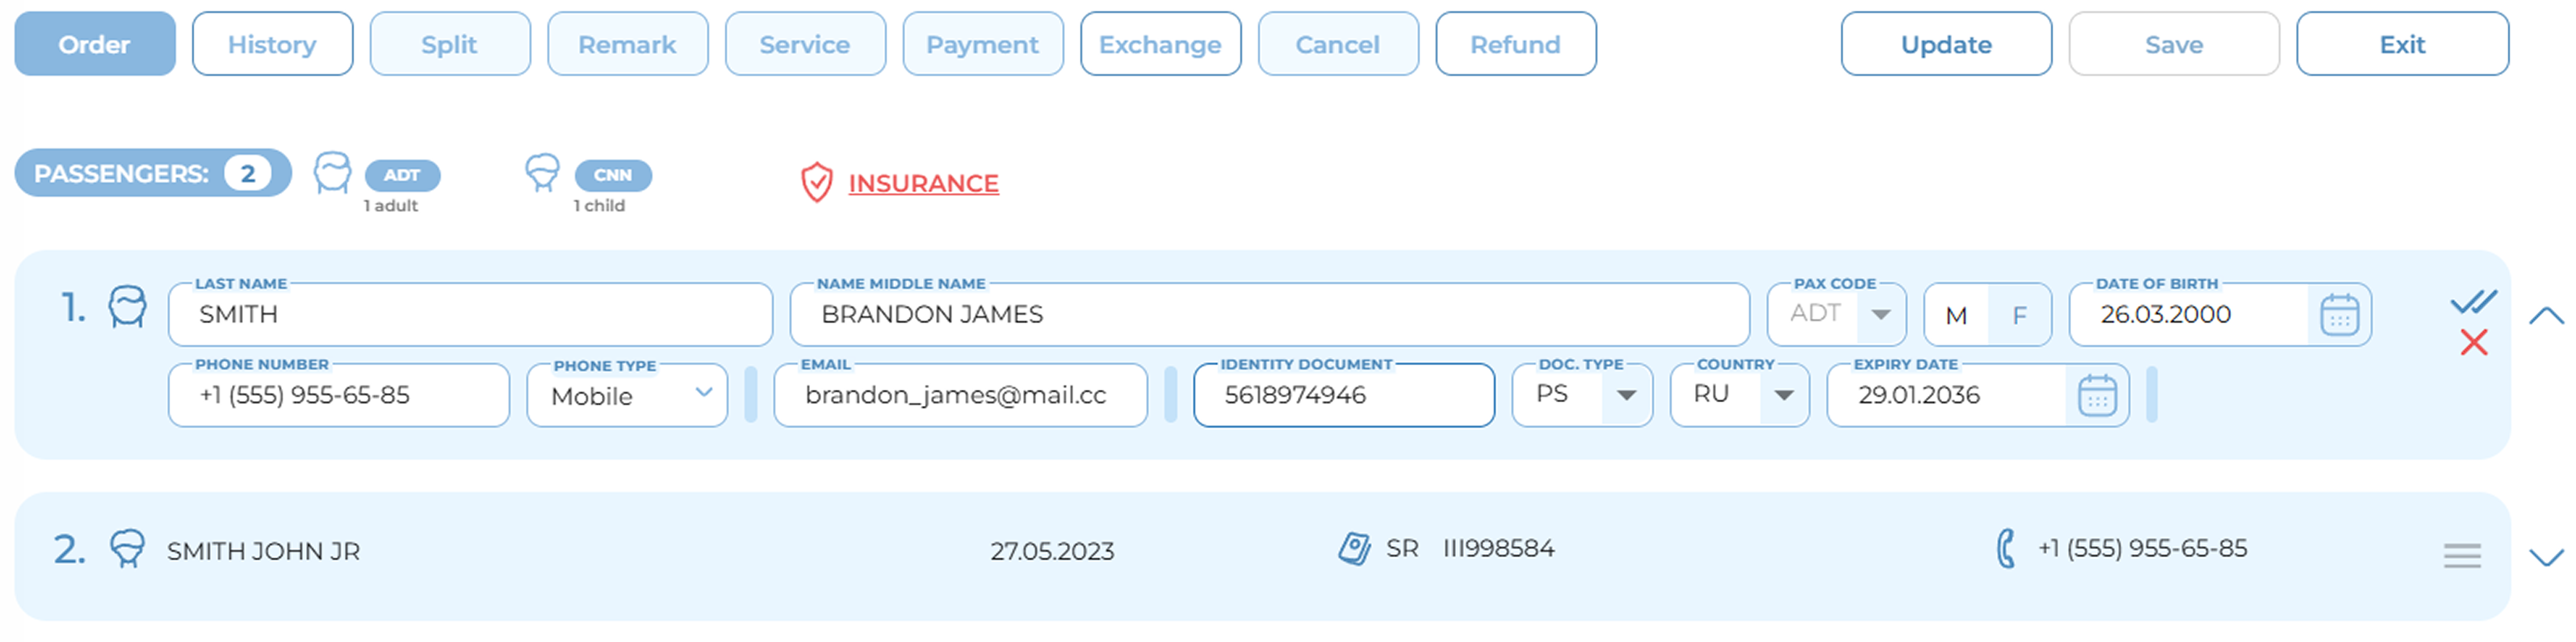Switch to the History tab

(272, 44)
